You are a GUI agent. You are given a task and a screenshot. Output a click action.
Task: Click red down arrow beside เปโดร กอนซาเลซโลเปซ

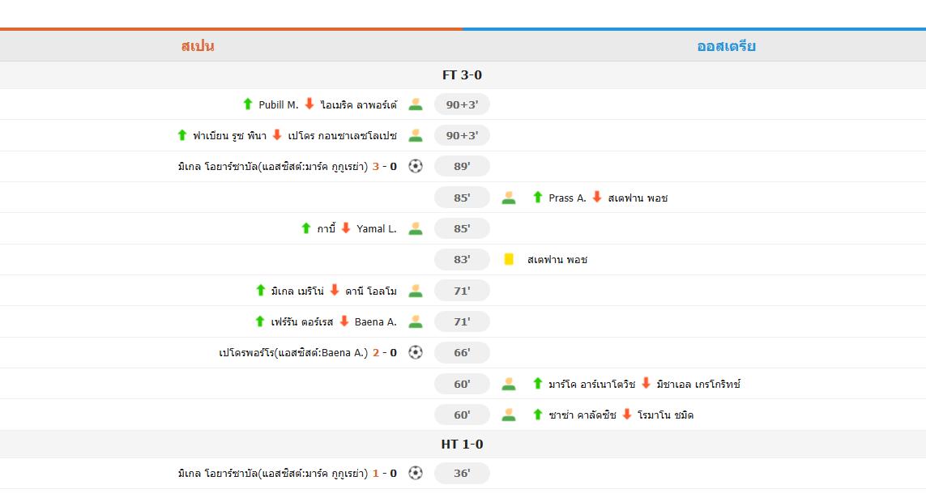277,134
